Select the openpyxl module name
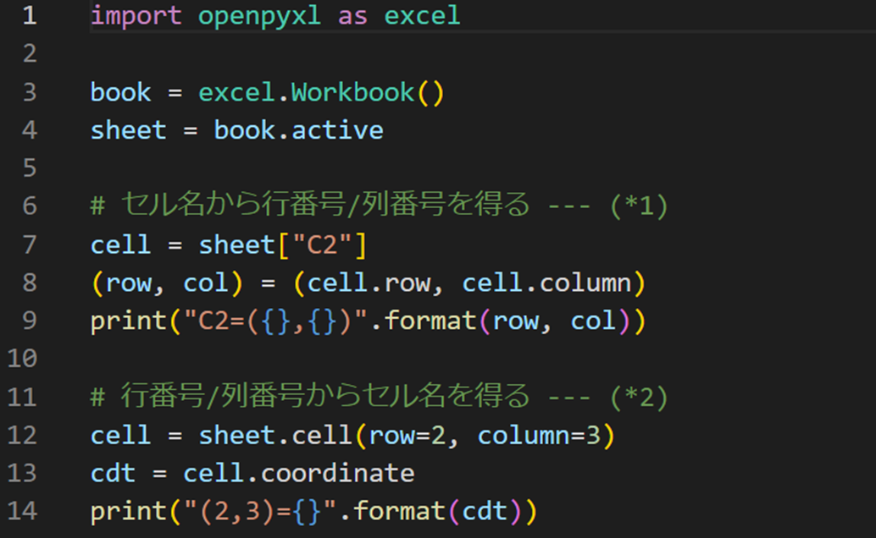 click(x=263, y=15)
